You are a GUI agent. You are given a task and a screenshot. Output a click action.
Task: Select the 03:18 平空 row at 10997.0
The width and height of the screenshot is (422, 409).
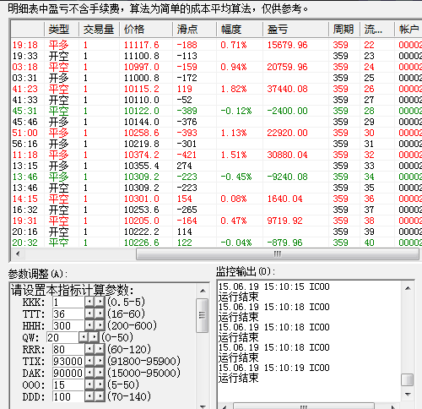tap(217, 67)
